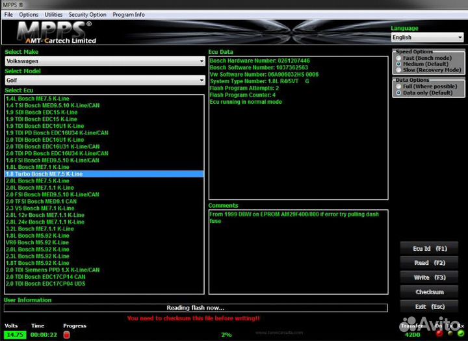
Task: Click the green 14.75 volts indicator
Action: [x=15, y=335]
